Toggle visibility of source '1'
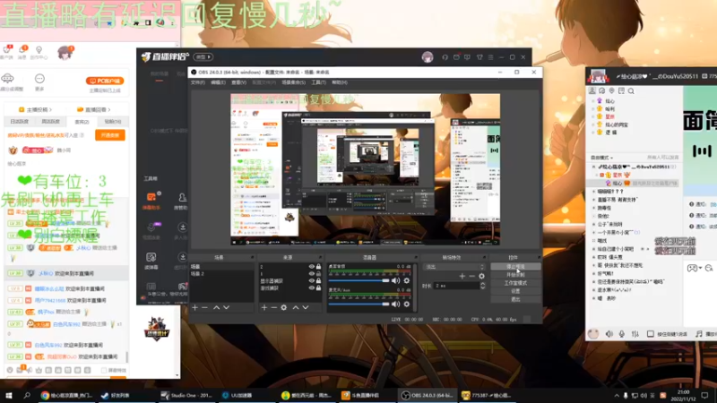Image resolution: width=717 pixels, height=403 pixels. point(311,274)
